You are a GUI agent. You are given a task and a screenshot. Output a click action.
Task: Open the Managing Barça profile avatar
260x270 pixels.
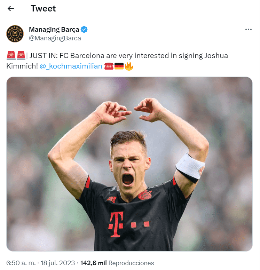pyautogui.click(x=15, y=34)
